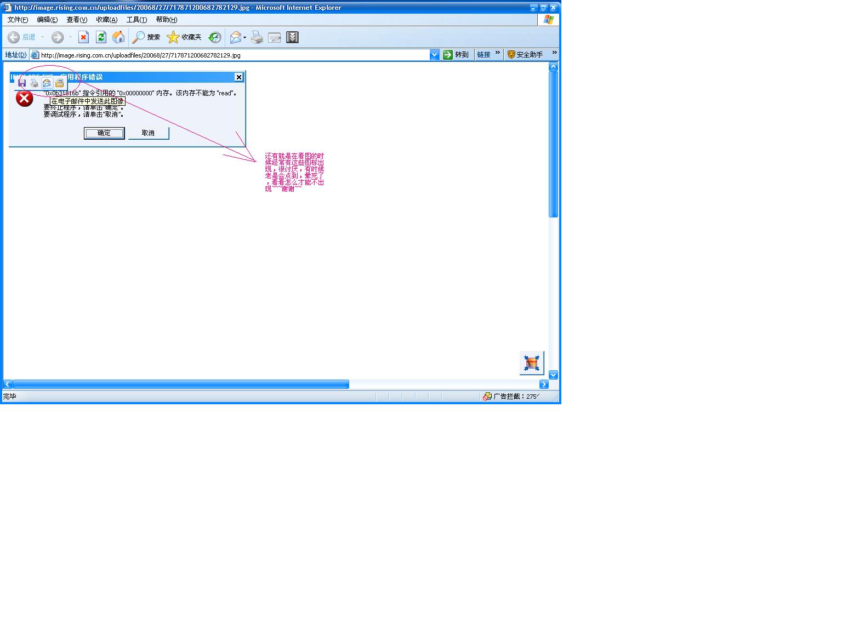
Task: Print the page using the printer toolbar icon
Action: (x=257, y=37)
